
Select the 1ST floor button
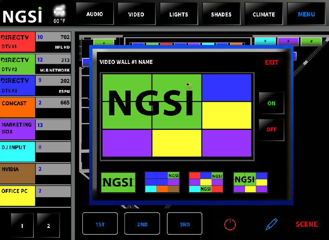coord(100,224)
